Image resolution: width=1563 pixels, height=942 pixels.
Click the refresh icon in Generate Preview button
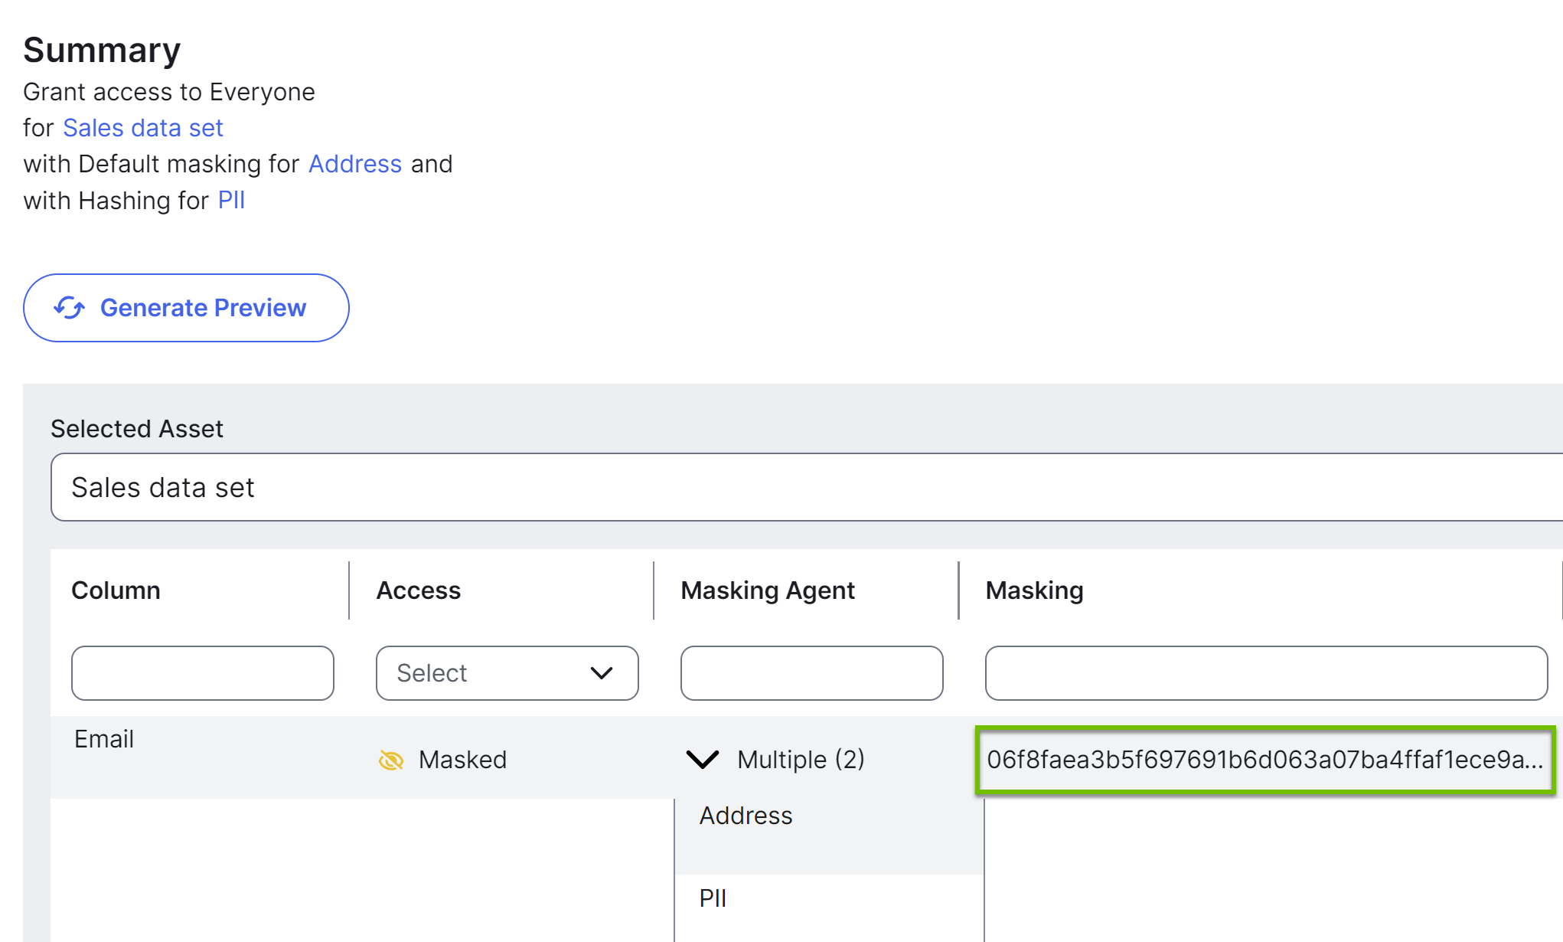click(70, 308)
